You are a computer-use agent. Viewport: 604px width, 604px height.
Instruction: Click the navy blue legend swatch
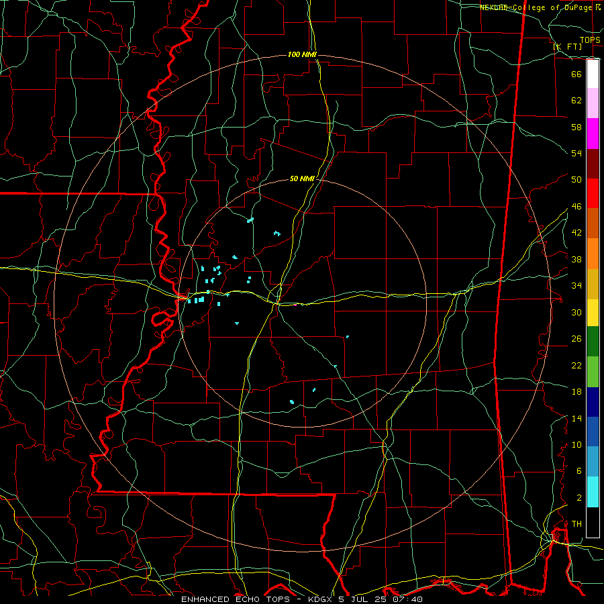tap(593, 402)
